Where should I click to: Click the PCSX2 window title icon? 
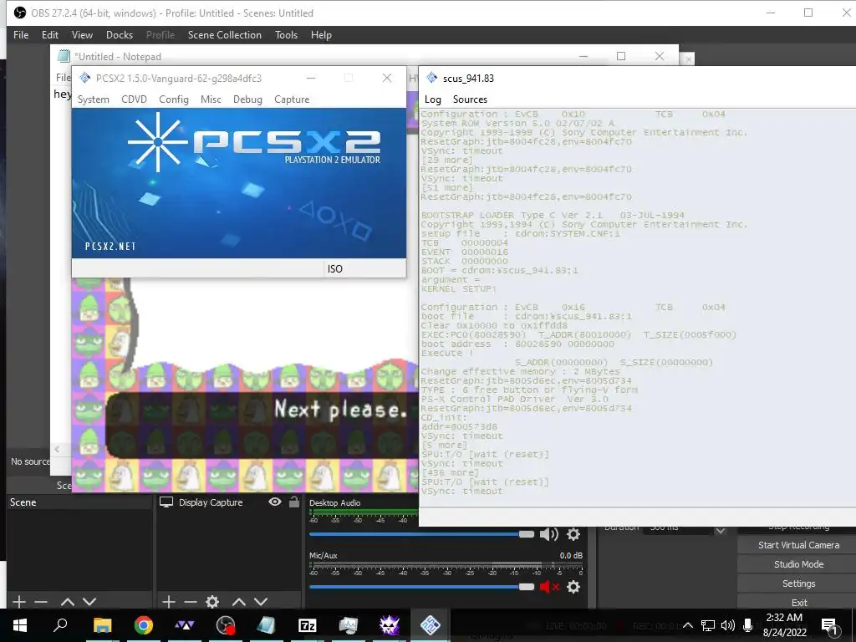pos(84,78)
